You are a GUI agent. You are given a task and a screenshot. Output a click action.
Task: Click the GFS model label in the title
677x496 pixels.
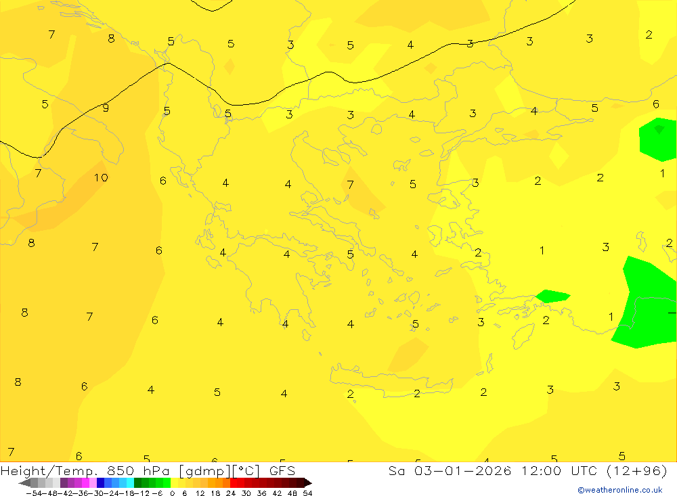(x=282, y=471)
